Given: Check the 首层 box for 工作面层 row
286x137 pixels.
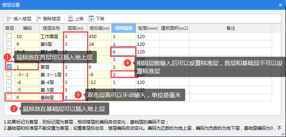Looking at the screenshot, I should 9,36.
